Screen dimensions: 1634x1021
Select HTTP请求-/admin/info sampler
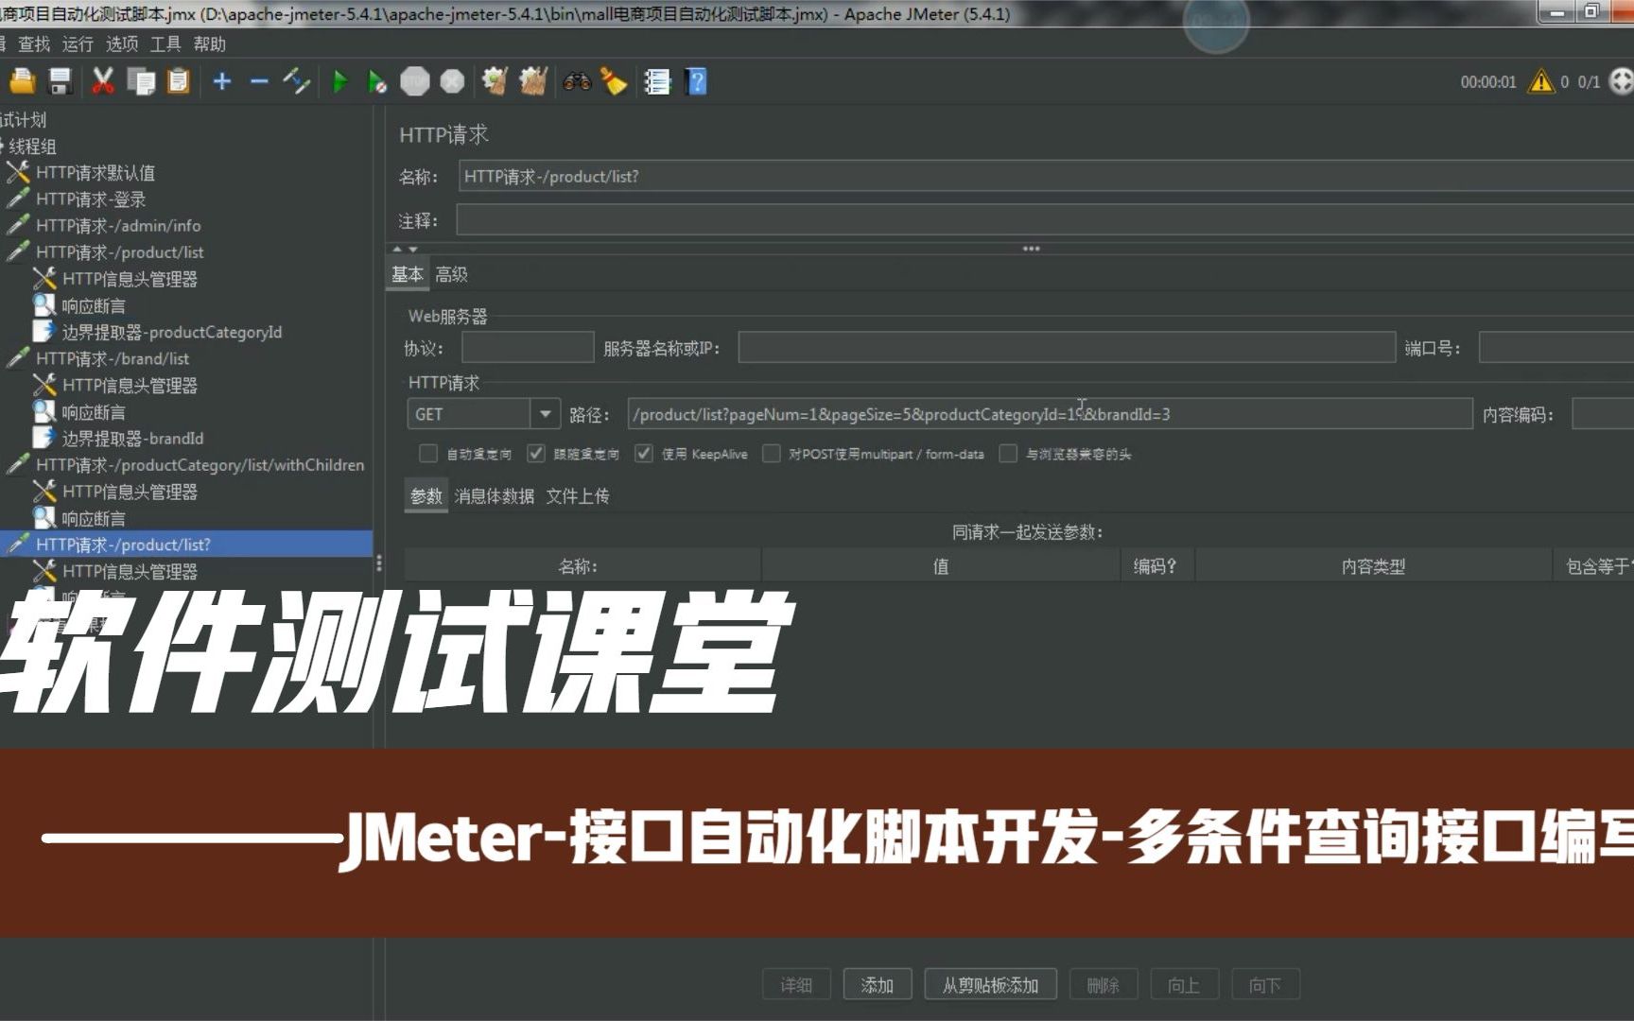click(x=118, y=226)
